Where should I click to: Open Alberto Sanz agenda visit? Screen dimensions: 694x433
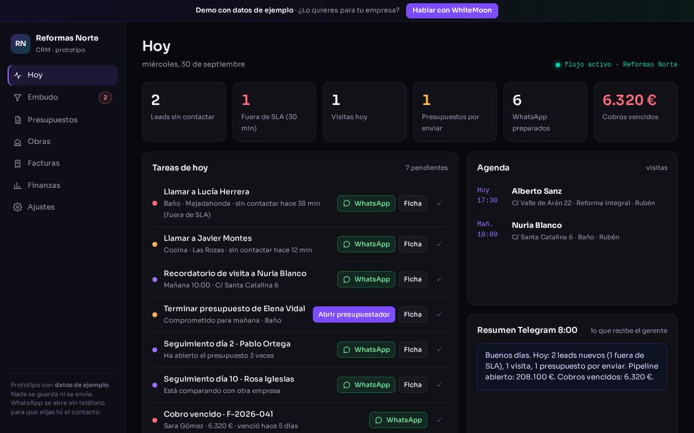572,197
